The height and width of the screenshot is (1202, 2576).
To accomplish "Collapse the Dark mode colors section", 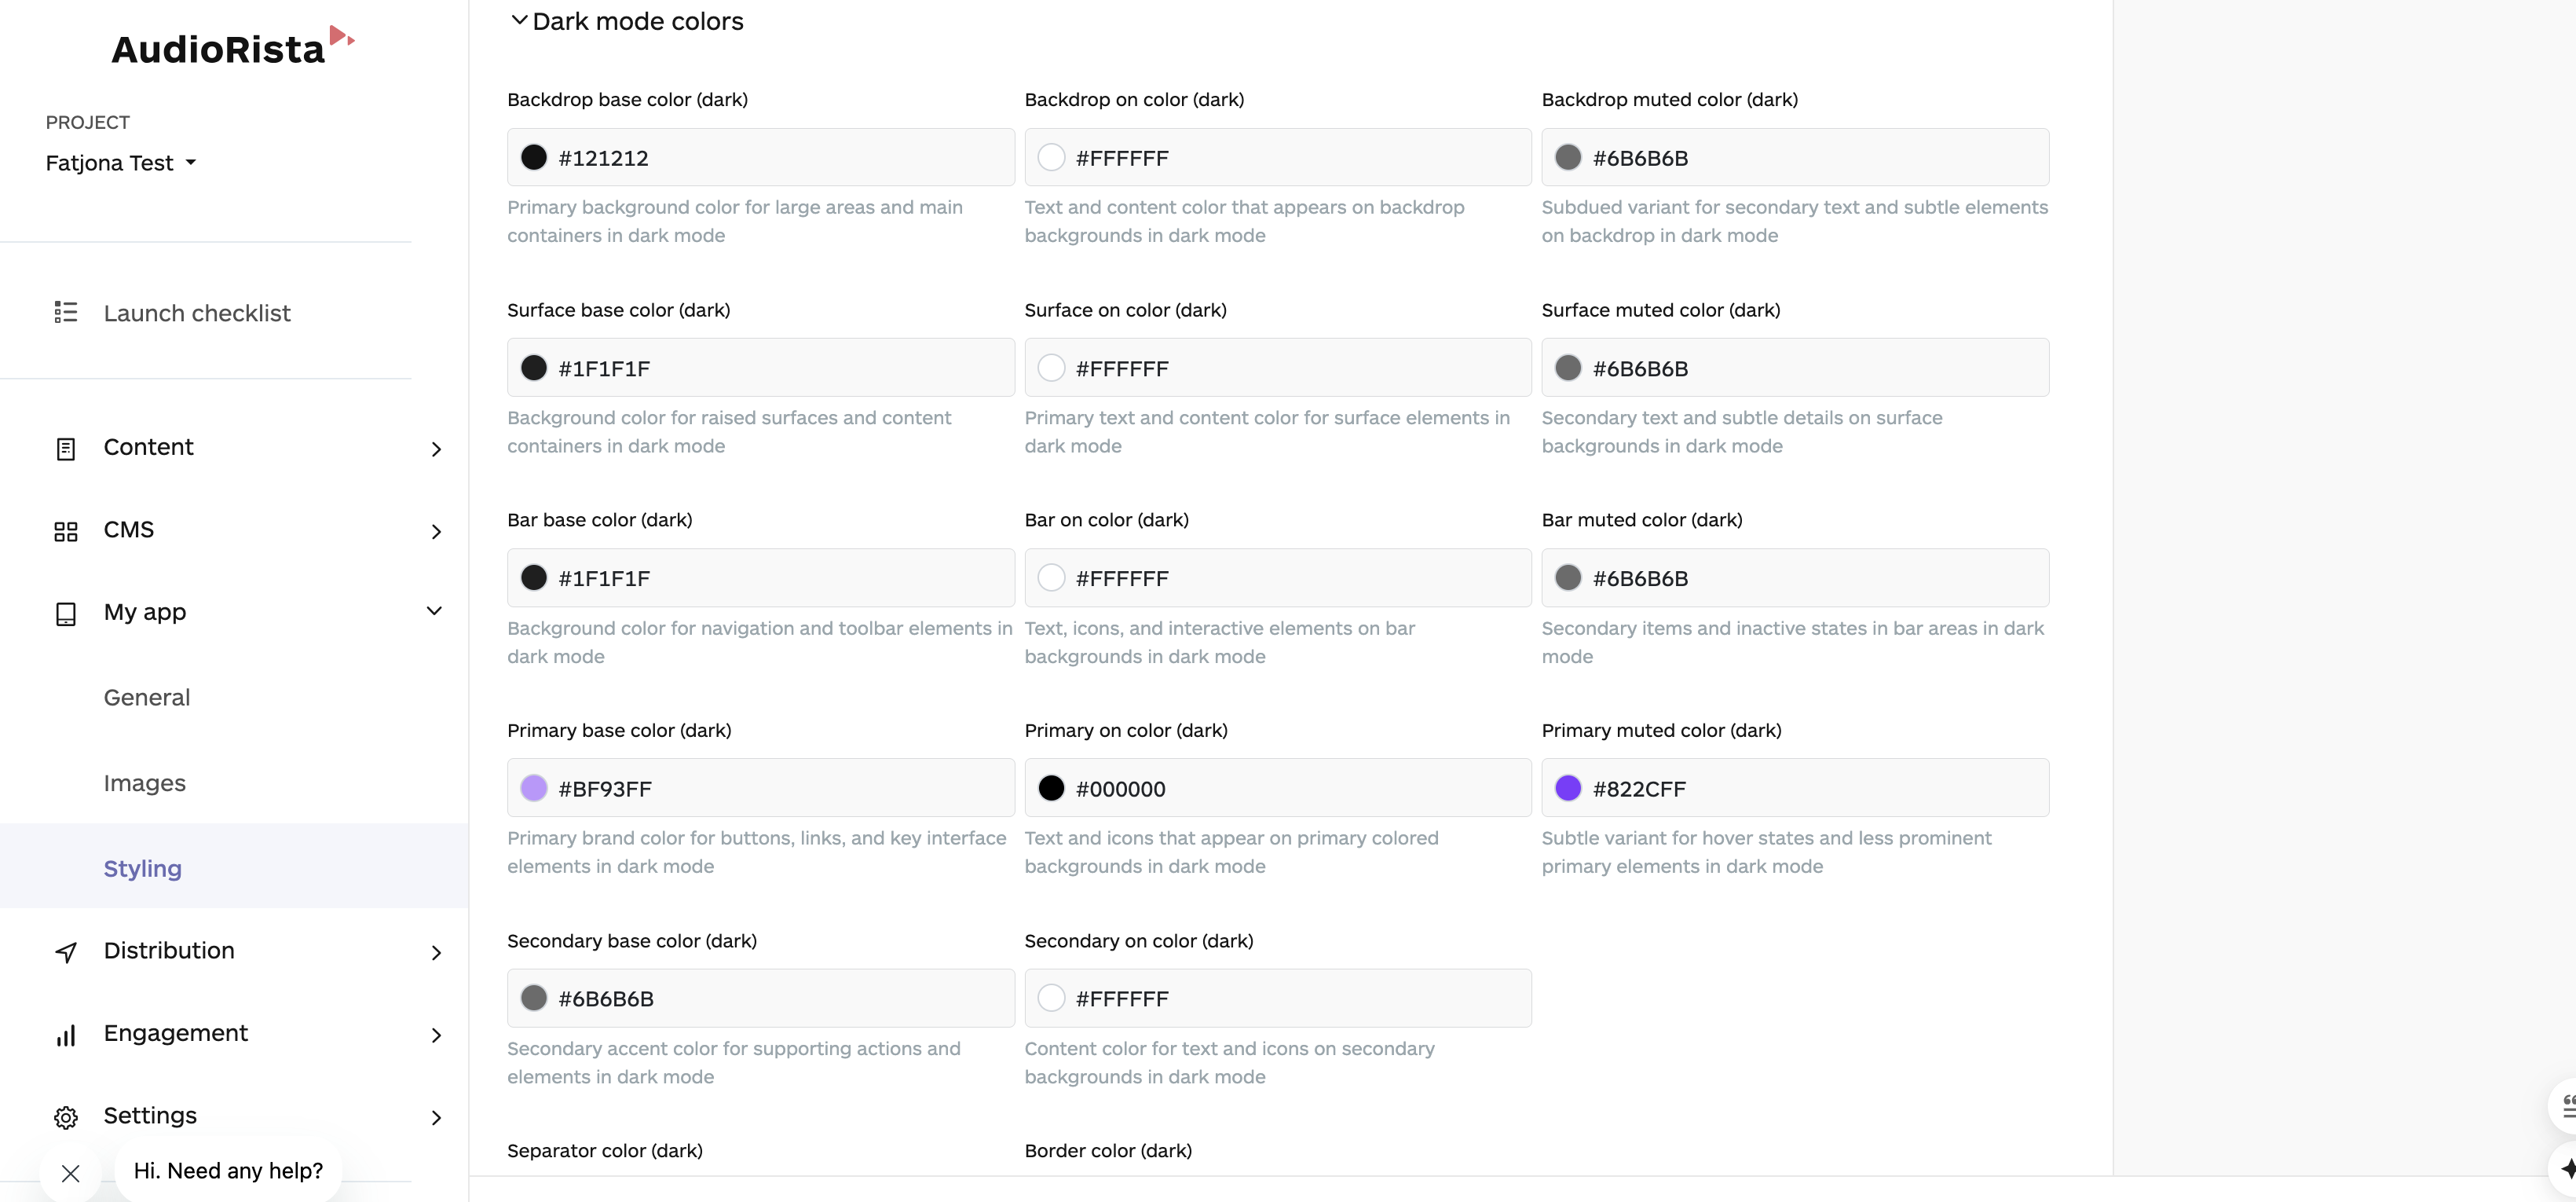I will point(519,20).
